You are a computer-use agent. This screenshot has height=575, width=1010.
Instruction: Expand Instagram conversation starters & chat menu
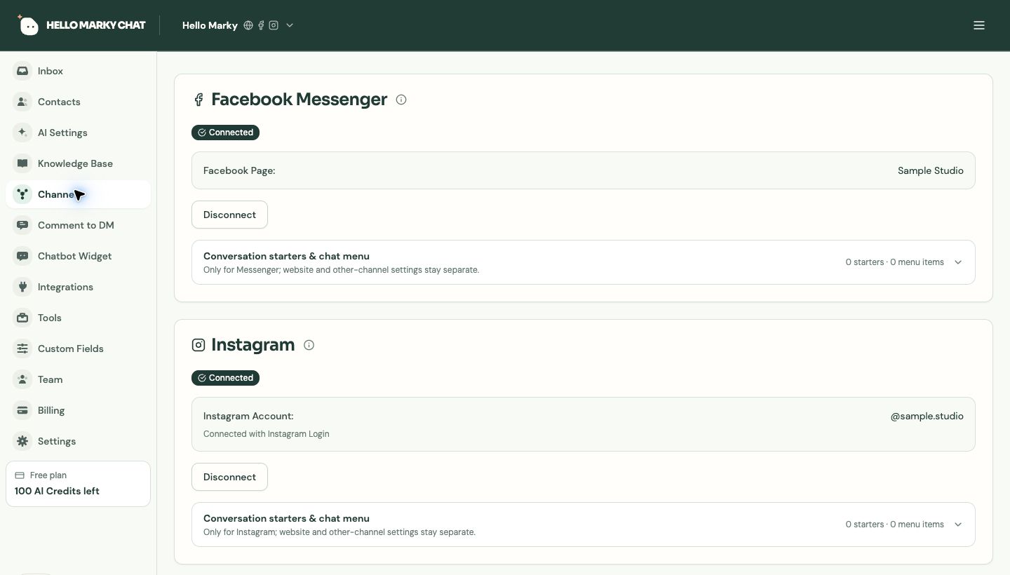pyautogui.click(x=584, y=525)
